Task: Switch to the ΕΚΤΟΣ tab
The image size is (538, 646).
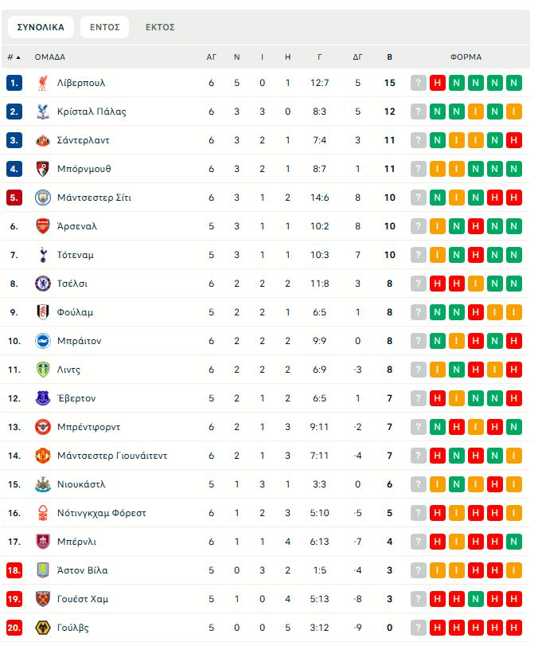Action: pos(160,27)
